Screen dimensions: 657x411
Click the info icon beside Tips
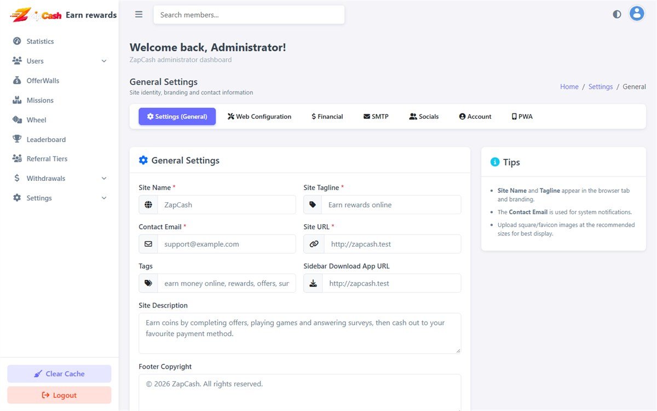tap(495, 162)
